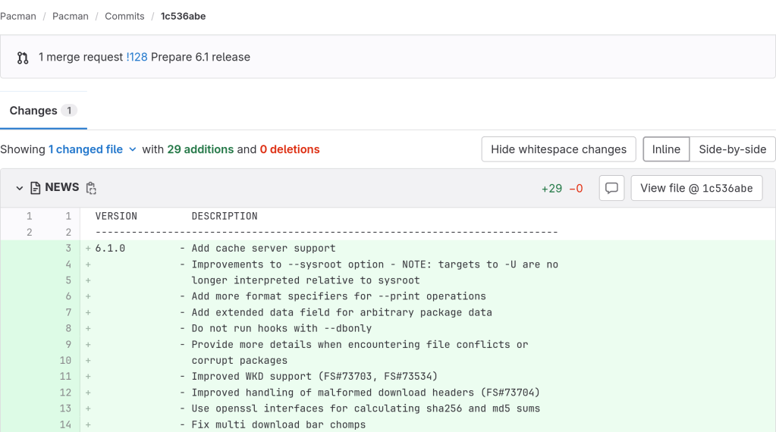Switch to Inline diff view
Viewport: 776px width, 432px height.
point(666,149)
